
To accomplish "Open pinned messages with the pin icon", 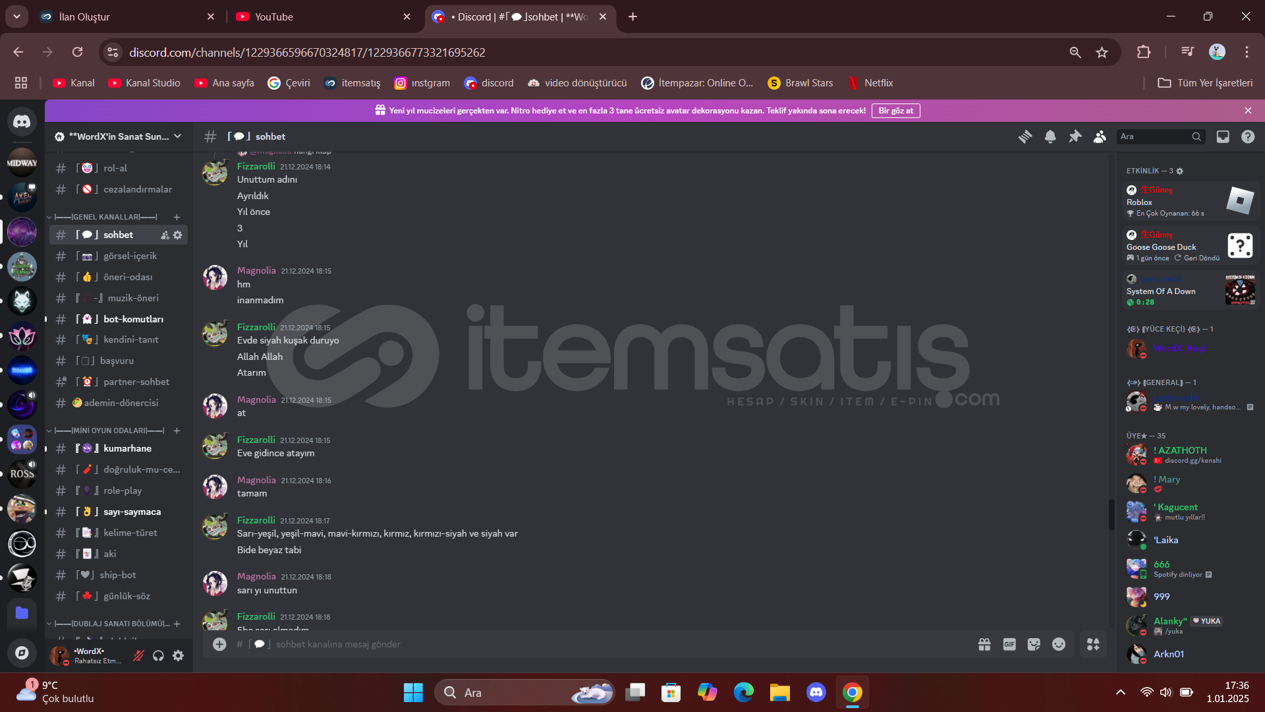I will [1075, 136].
